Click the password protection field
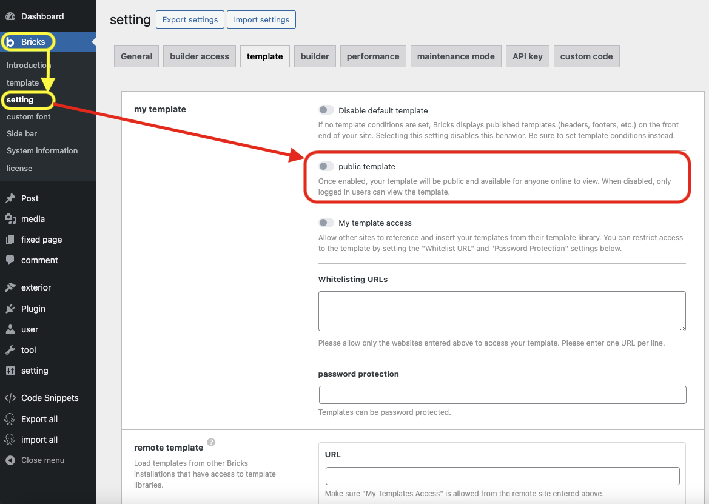This screenshot has width=709, height=504. [502, 395]
